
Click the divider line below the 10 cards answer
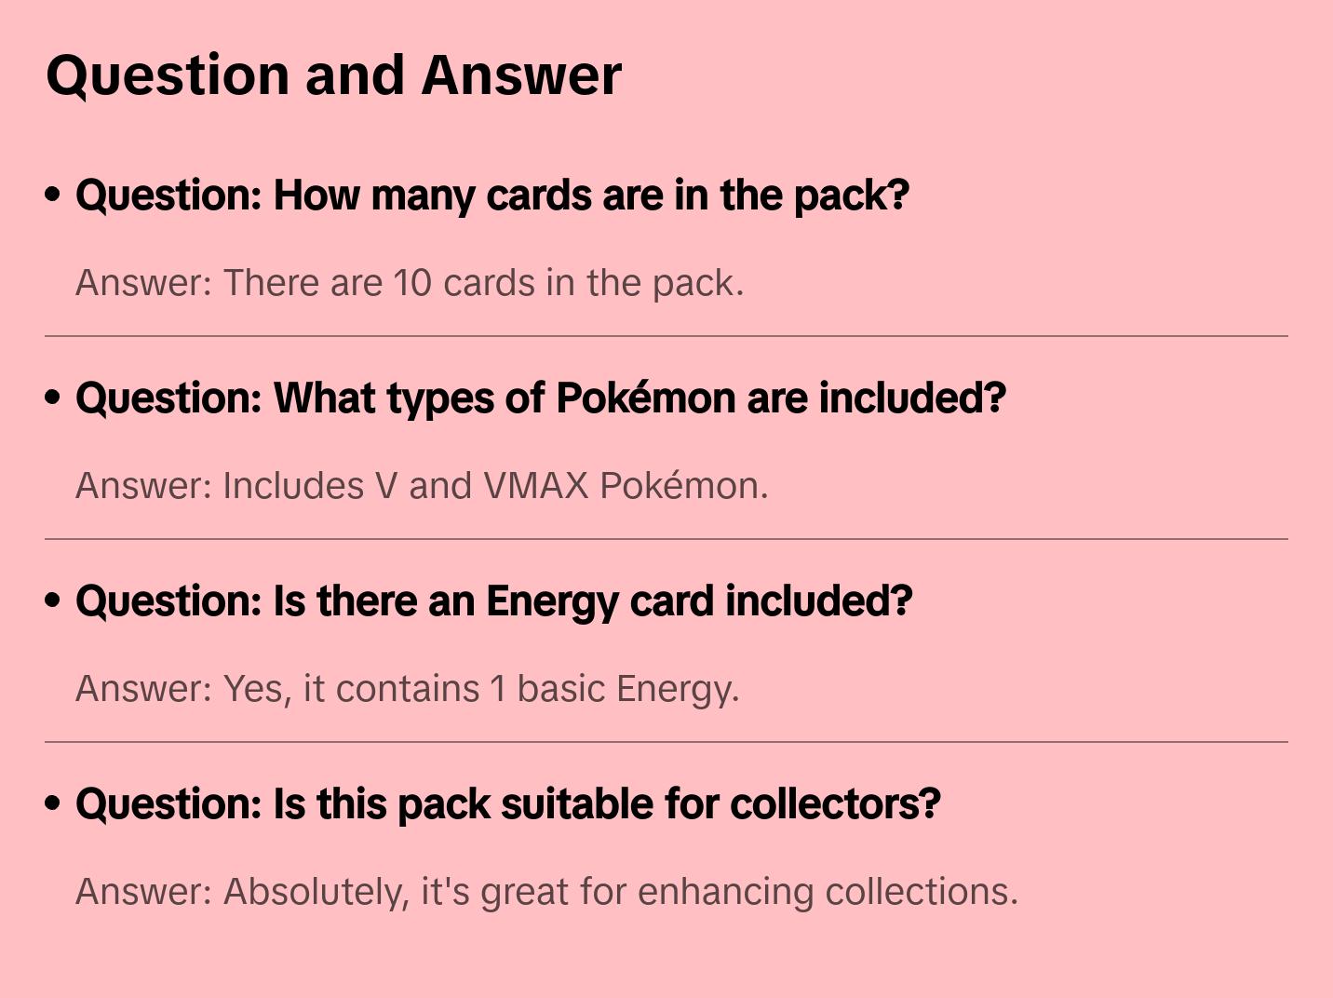tap(666, 336)
